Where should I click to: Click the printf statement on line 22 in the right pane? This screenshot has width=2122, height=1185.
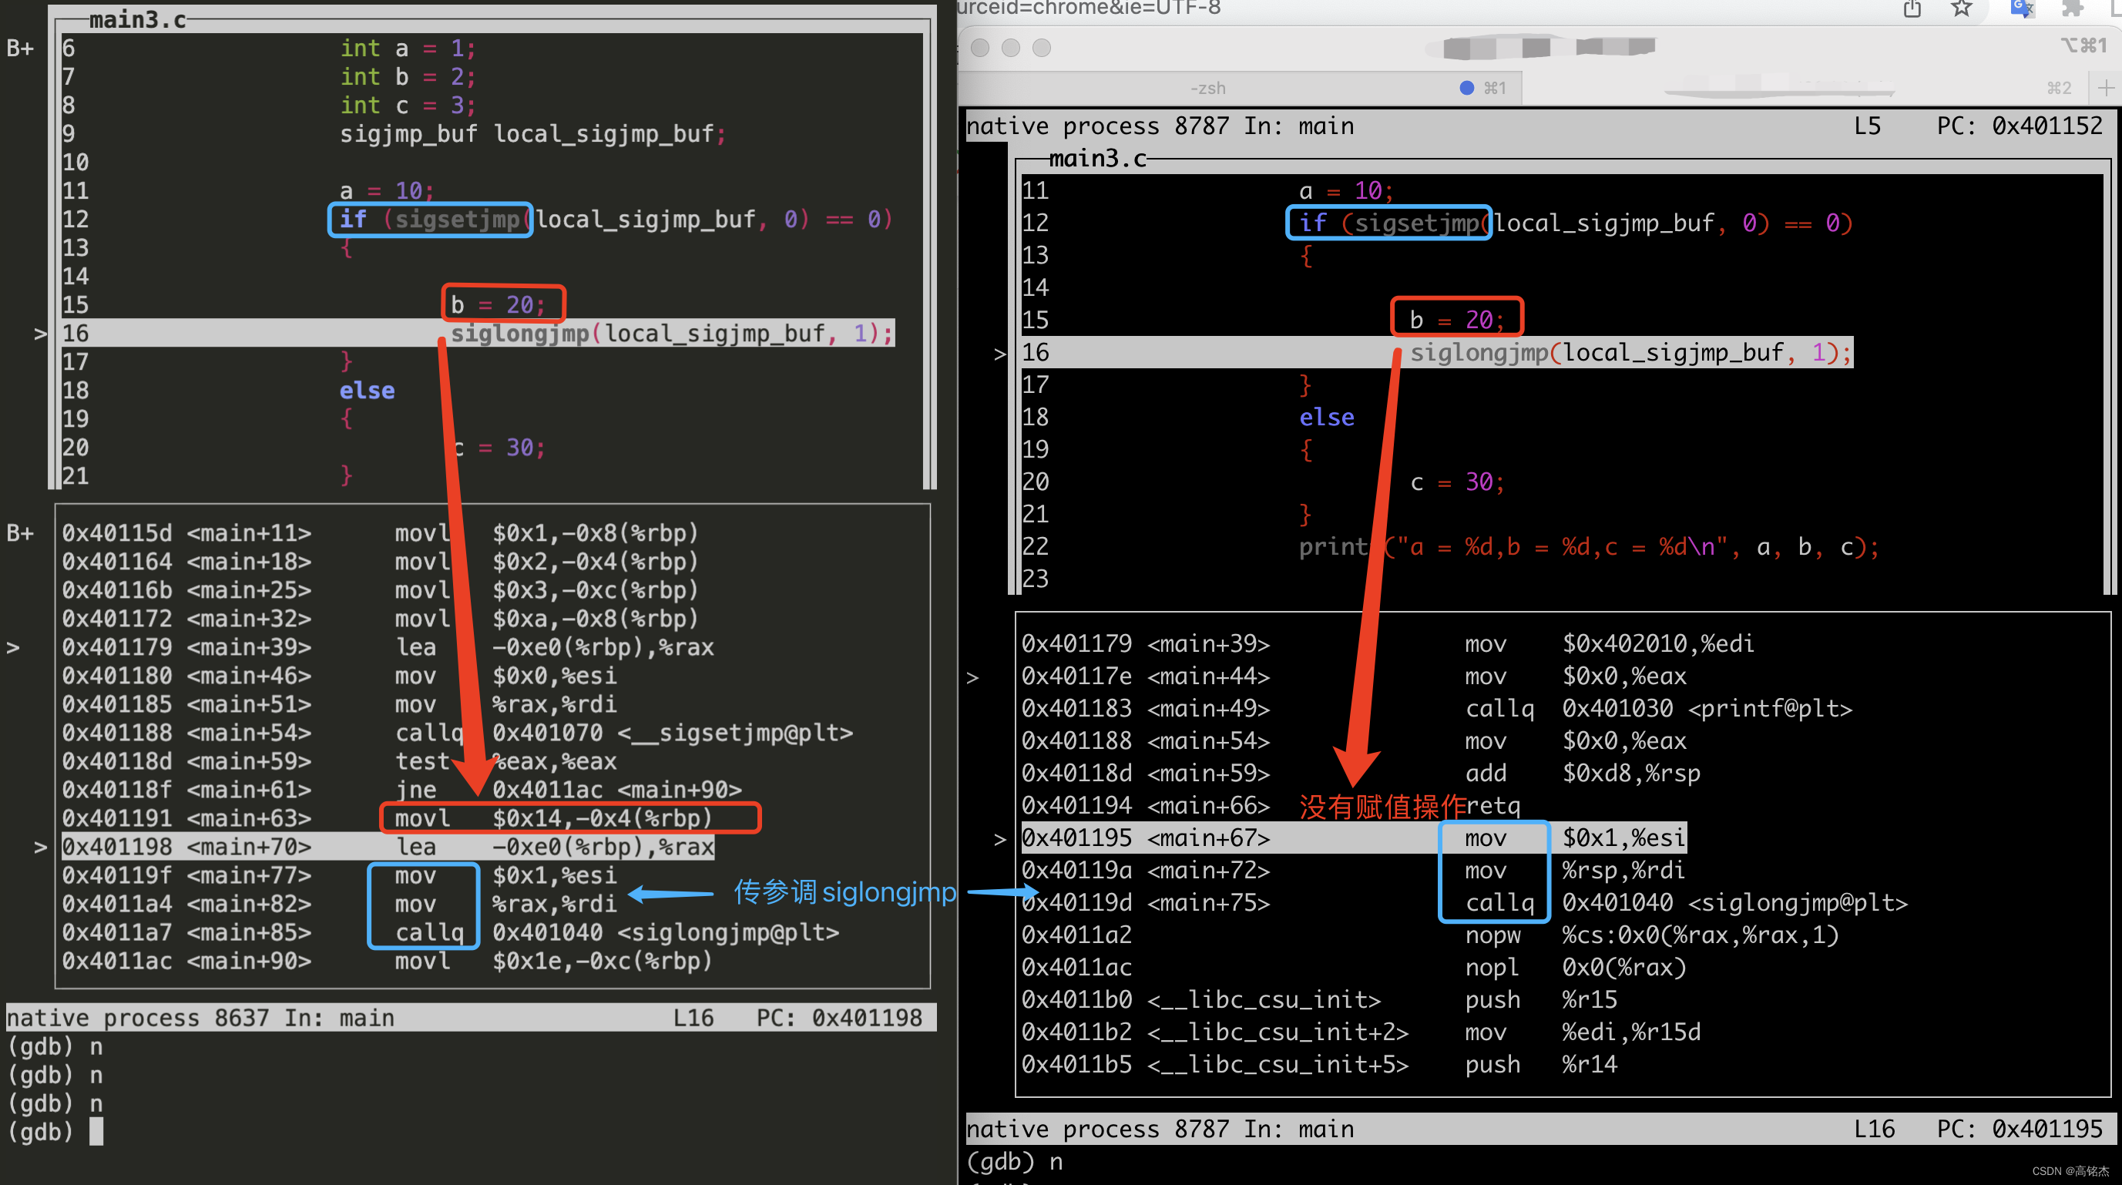tap(1589, 547)
